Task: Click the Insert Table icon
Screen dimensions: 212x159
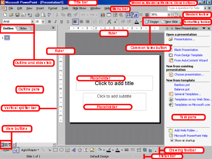Action: pos(109,15)
